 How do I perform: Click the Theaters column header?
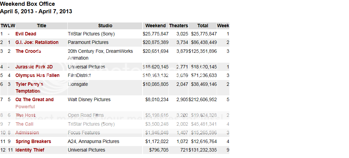pyautogui.click(x=178, y=26)
